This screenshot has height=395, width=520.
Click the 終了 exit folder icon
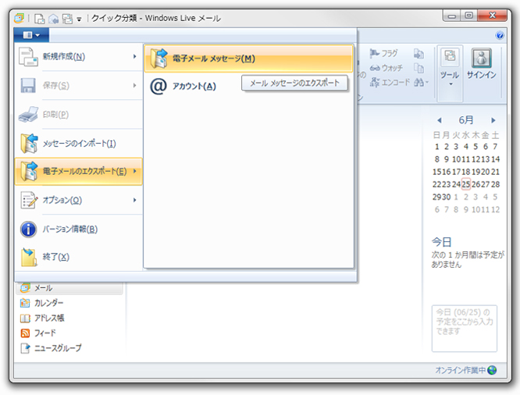tap(29, 257)
